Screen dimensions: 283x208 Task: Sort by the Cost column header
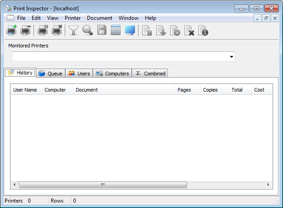click(x=262, y=90)
